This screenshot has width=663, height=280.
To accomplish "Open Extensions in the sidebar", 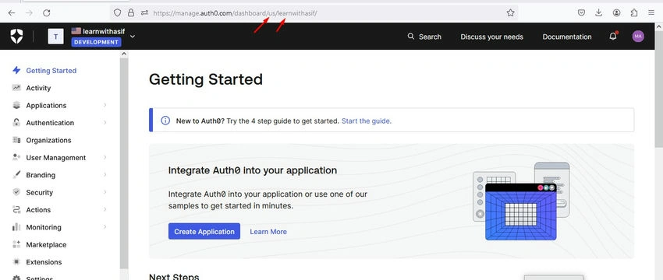I will (44, 262).
